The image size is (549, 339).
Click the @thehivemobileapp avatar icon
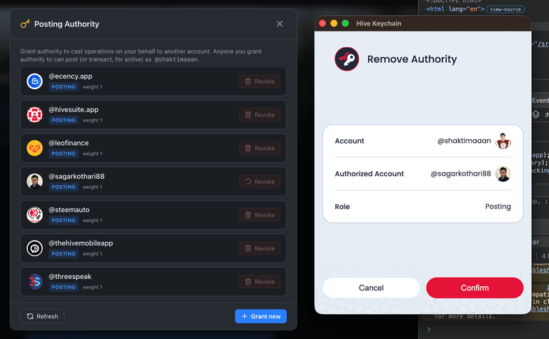point(34,248)
